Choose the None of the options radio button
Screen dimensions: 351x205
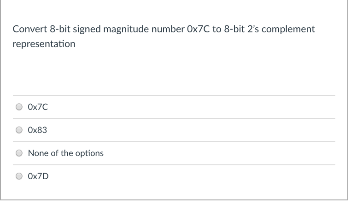[x=19, y=153]
